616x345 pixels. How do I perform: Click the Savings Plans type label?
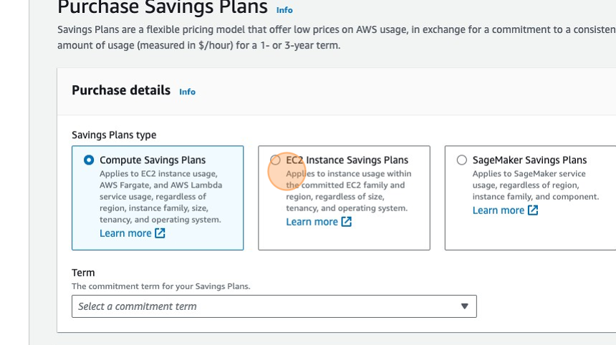click(114, 135)
